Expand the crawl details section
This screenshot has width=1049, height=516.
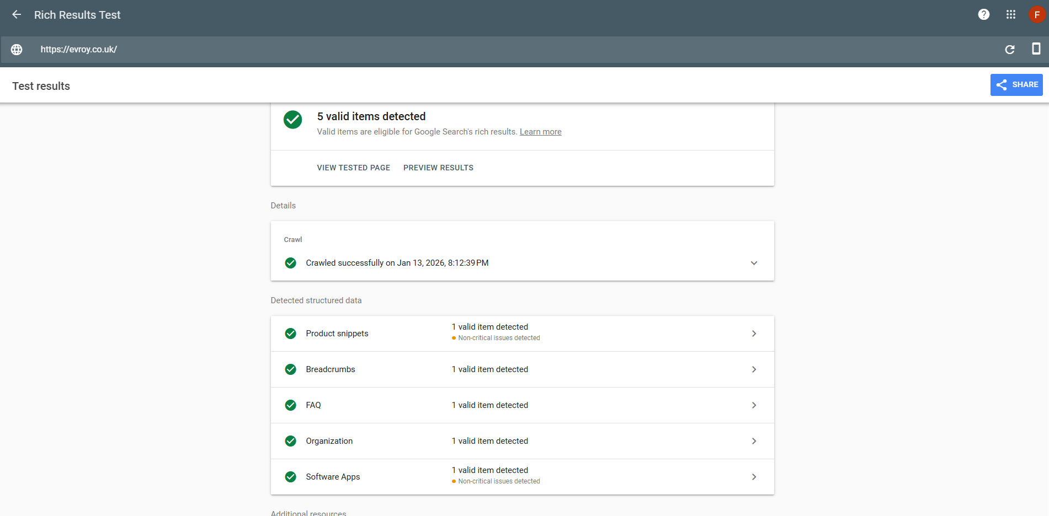(754, 263)
